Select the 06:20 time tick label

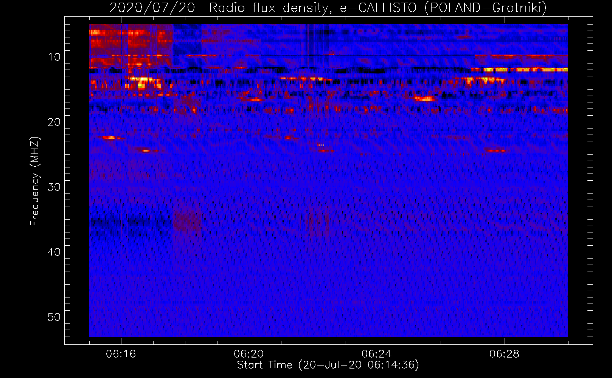tap(249, 354)
